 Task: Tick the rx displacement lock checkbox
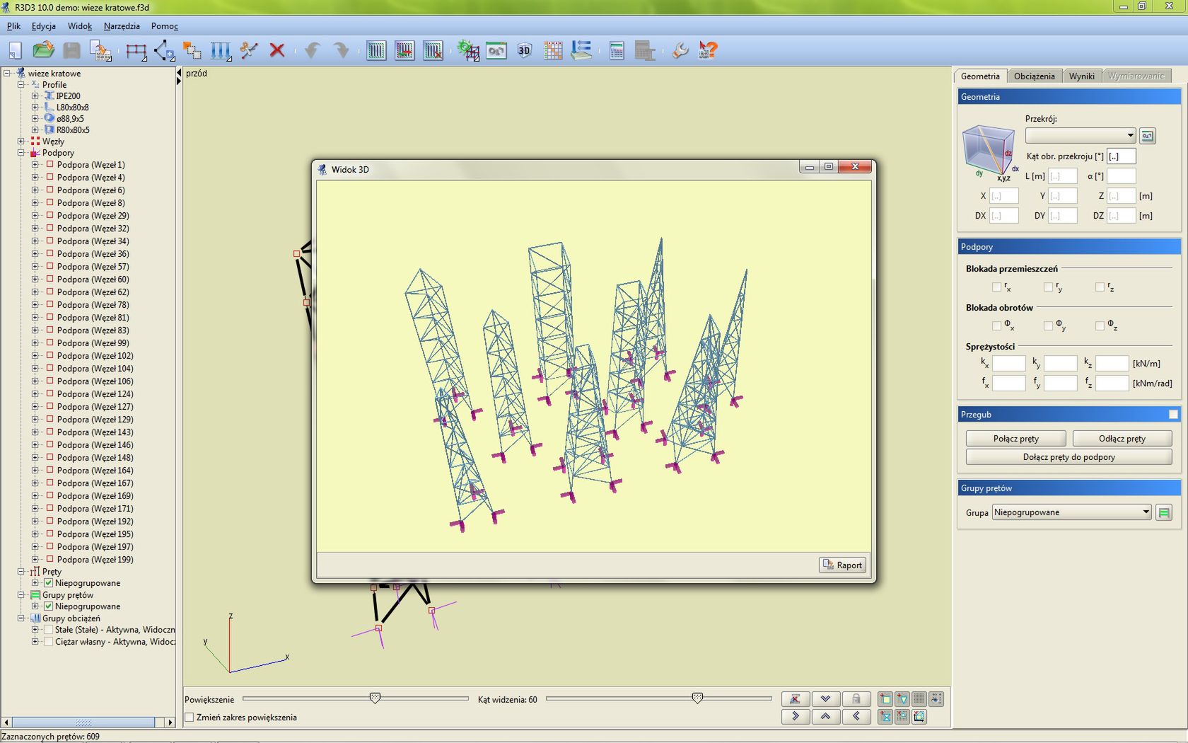[996, 287]
